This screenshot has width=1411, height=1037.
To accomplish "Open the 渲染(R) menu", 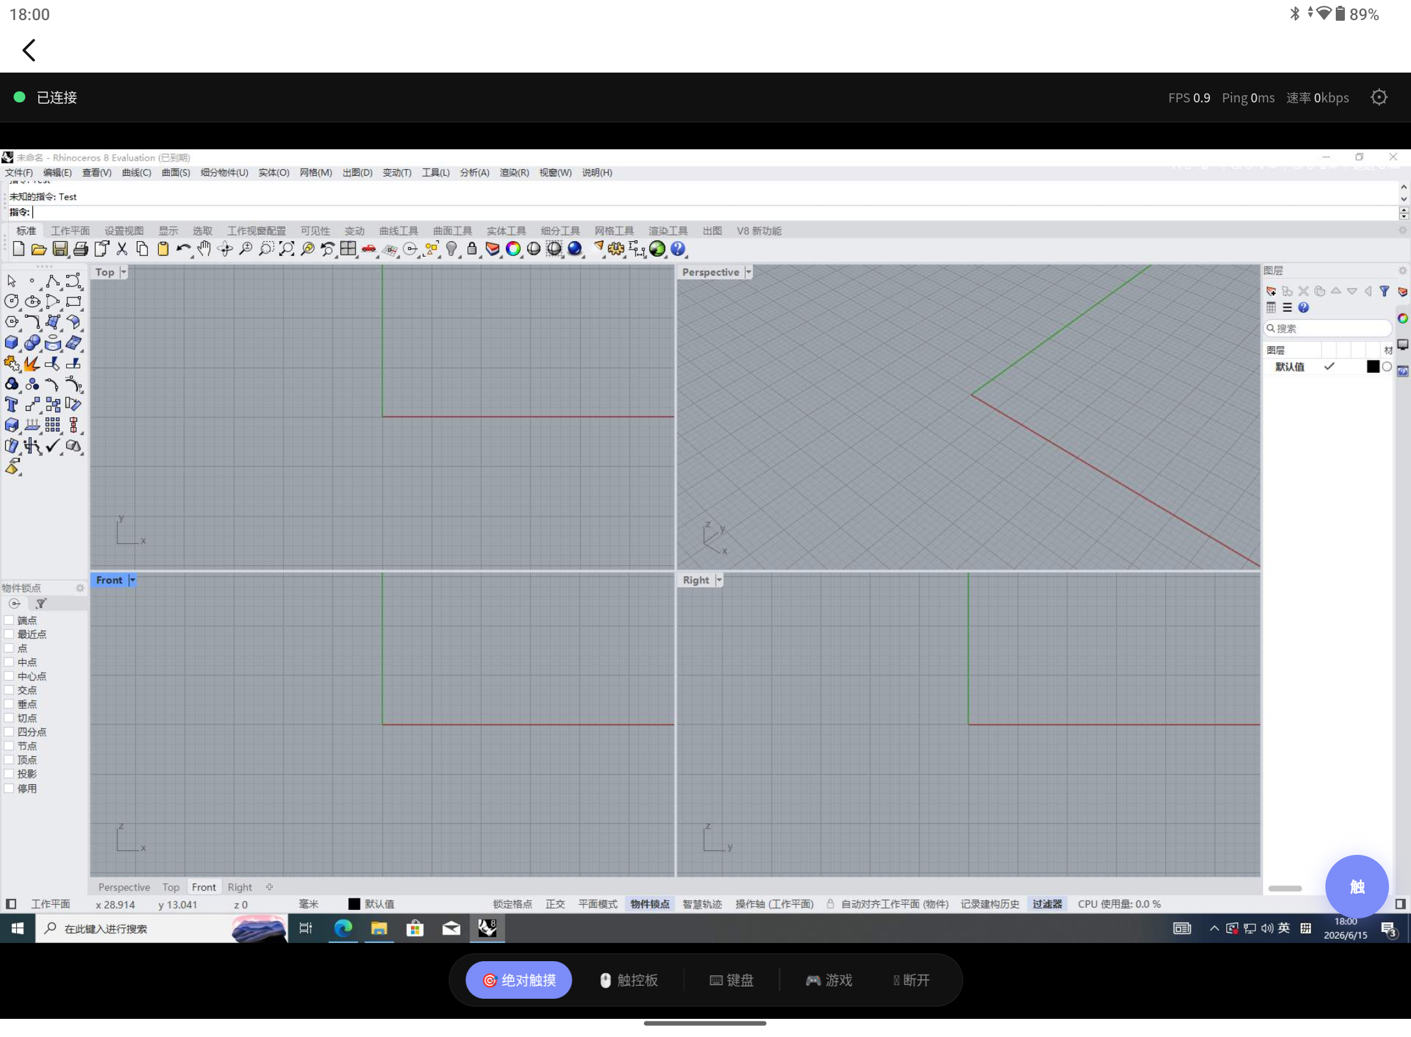I will (x=514, y=172).
